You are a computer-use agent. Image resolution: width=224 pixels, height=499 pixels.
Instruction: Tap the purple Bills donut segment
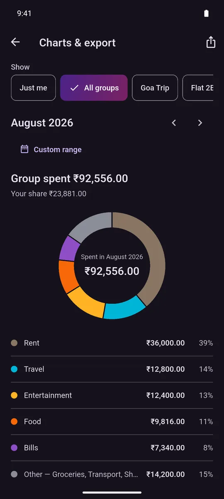[69, 249]
